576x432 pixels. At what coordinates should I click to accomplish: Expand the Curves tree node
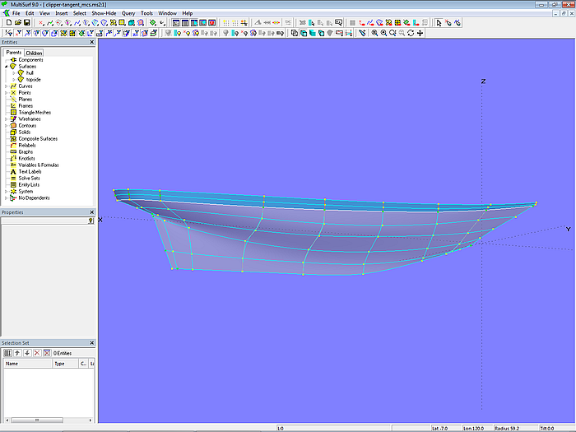tap(6, 86)
